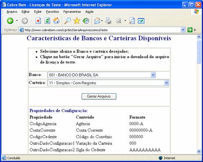This screenshot has width=203, height=162.
Task: Click the scrollbar down arrow
Action: (x=199, y=151)
